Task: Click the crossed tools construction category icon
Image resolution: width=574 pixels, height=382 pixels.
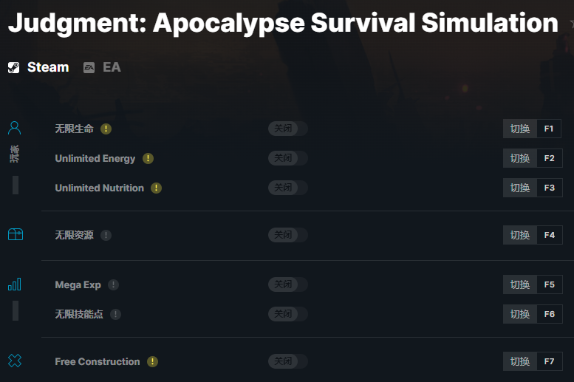Action: pos(15,361)
